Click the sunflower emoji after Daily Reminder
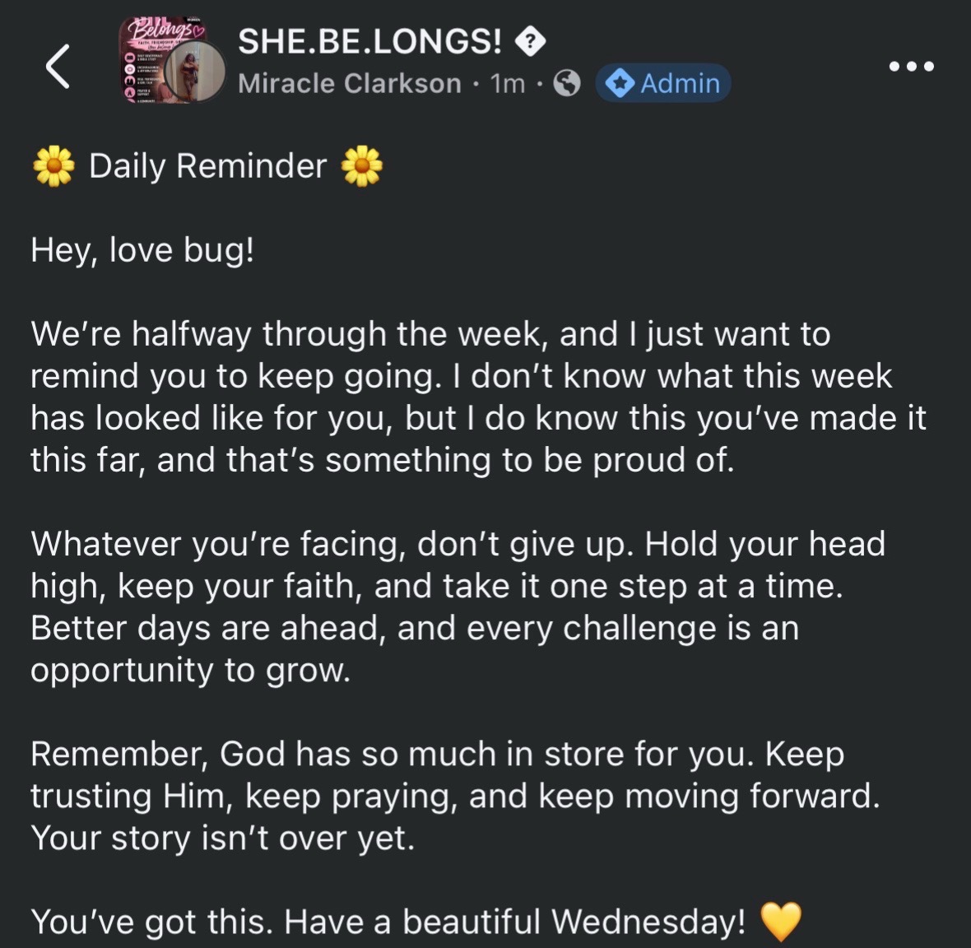This screenshot has height=948, width=971. pos(362,166)
